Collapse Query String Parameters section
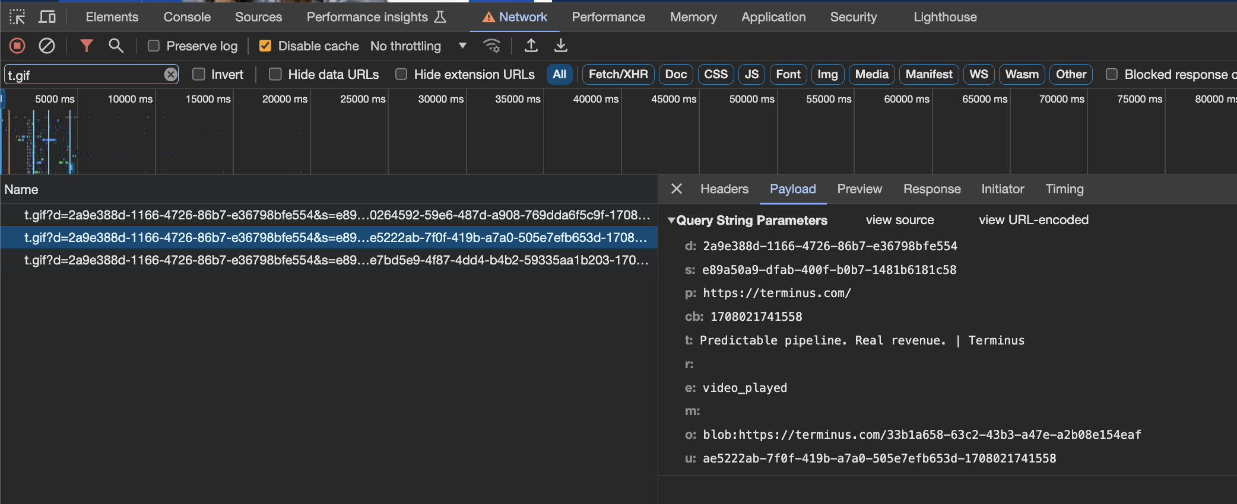1237x504 pixels. [671, 220]
